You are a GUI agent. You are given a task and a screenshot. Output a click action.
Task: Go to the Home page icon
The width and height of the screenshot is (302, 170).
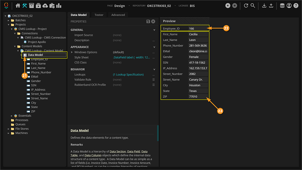(x=18, y=5)
